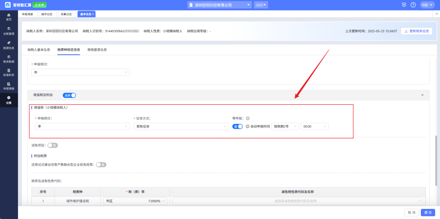
Task: Open the 首页 home icon in sidebar
Action: pos(9,17)
